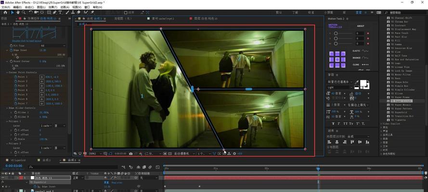The height and width of the screenshot is (192, 428).
Task: Open the viewer magnification 50% dropdown
Action: (x=95, y=154)
